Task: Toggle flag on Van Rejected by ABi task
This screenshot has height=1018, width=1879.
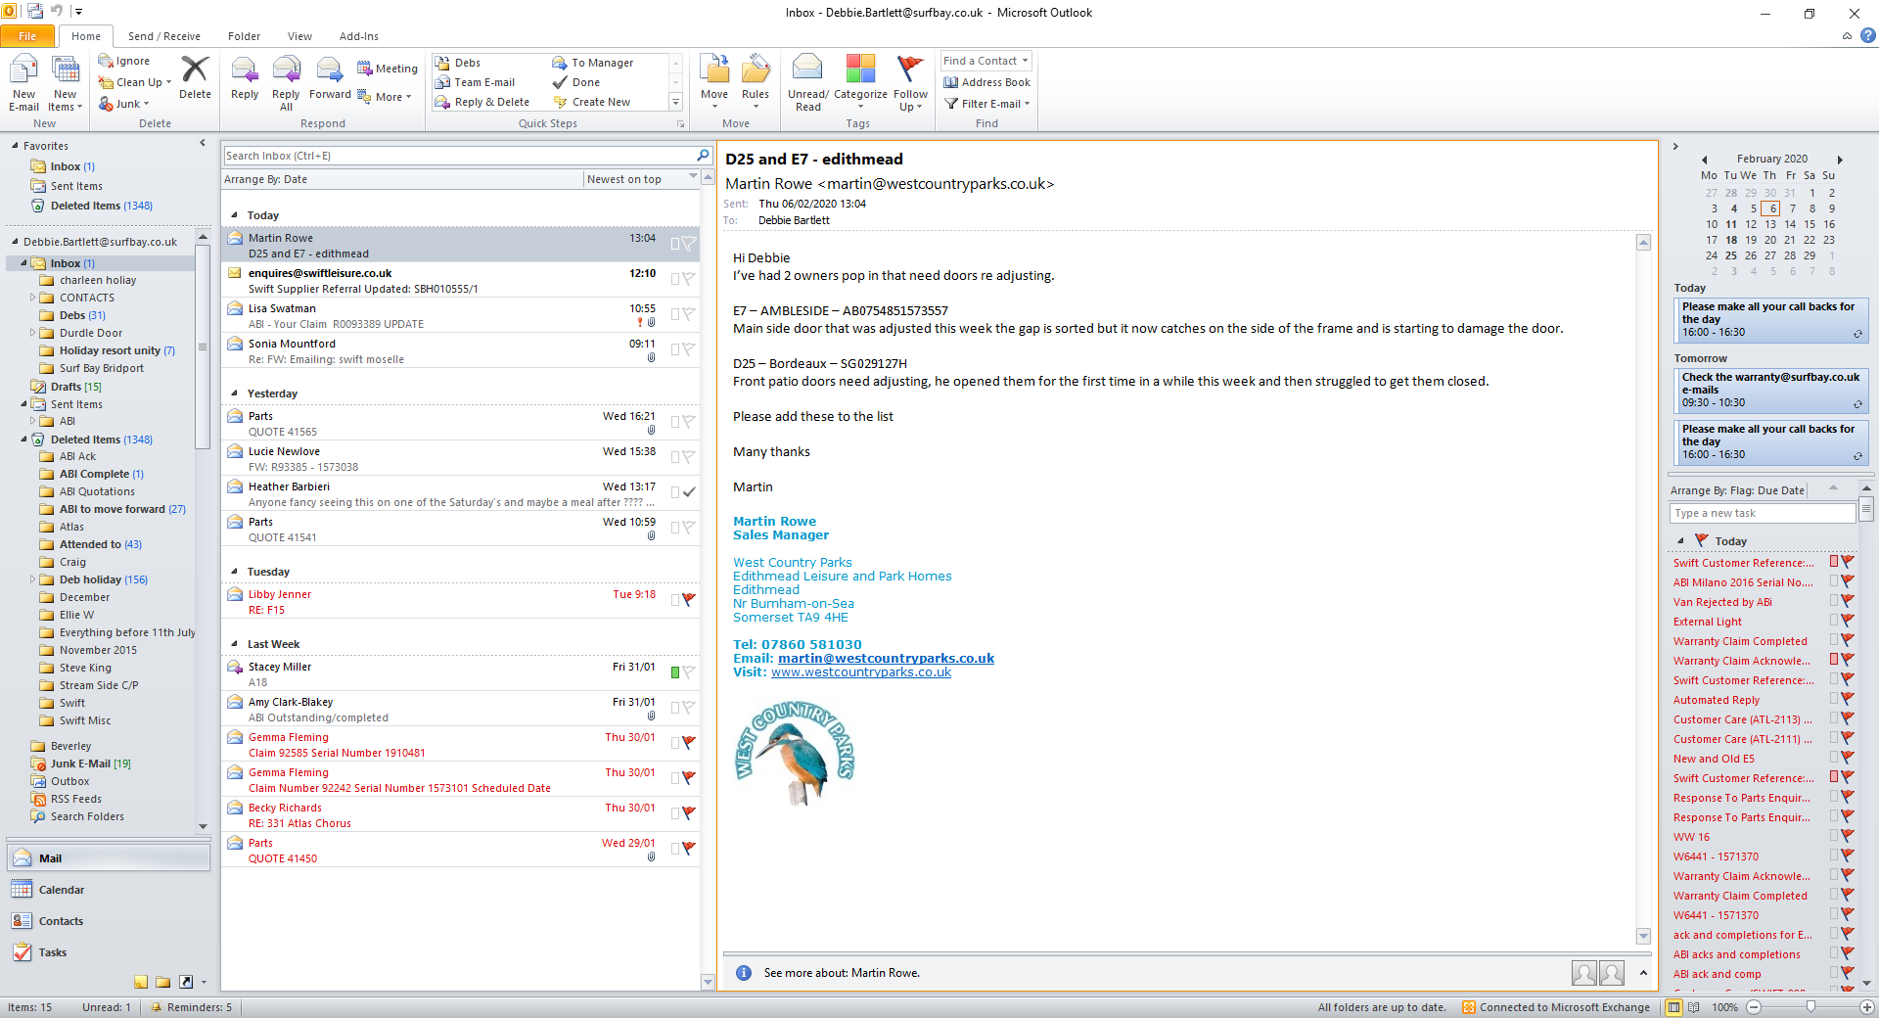Action: 1848,601
